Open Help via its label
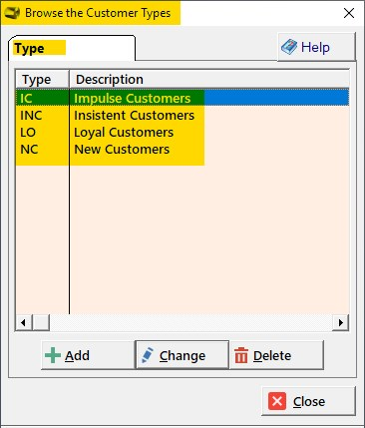Viewport: 365px width, 428px height. [x=315, y=47]
